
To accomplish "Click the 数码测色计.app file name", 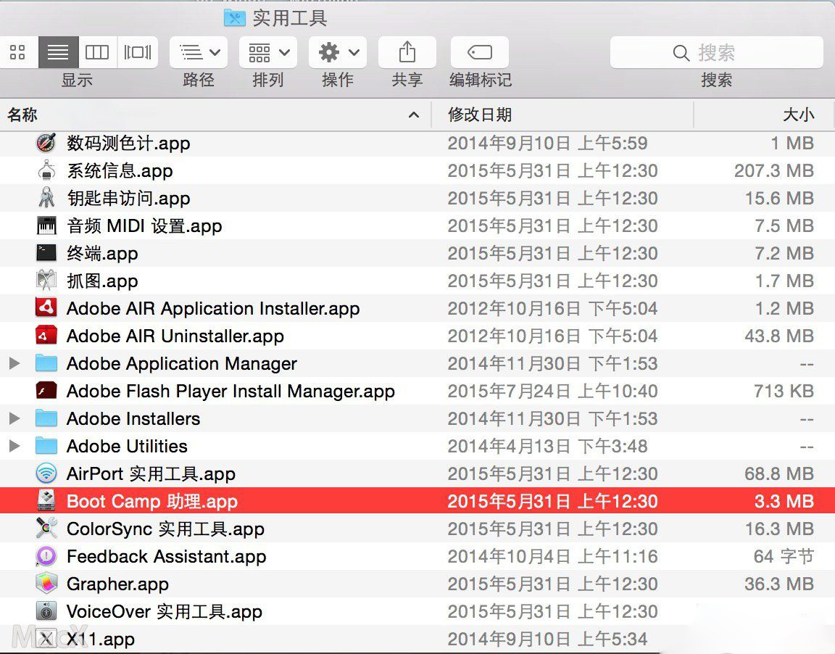I will coord(128,144).
